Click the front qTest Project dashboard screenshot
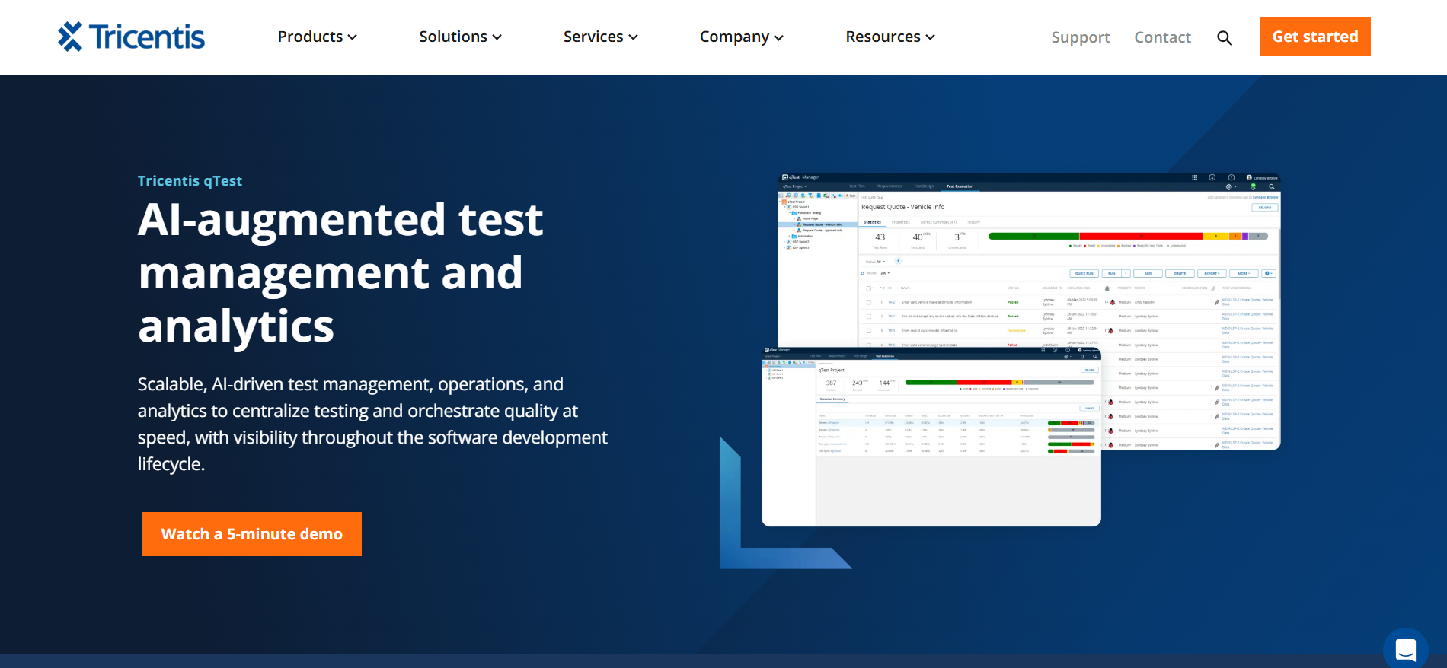 (931, 472)
